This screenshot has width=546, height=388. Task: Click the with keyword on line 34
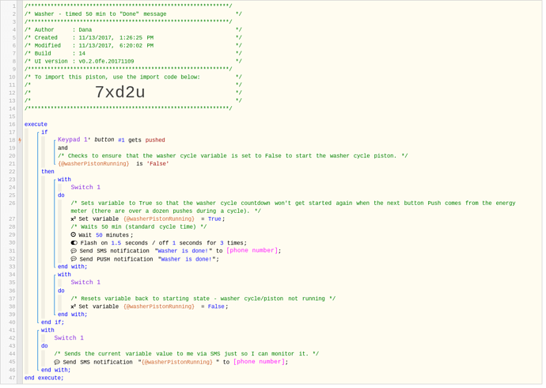pos(64,275)
